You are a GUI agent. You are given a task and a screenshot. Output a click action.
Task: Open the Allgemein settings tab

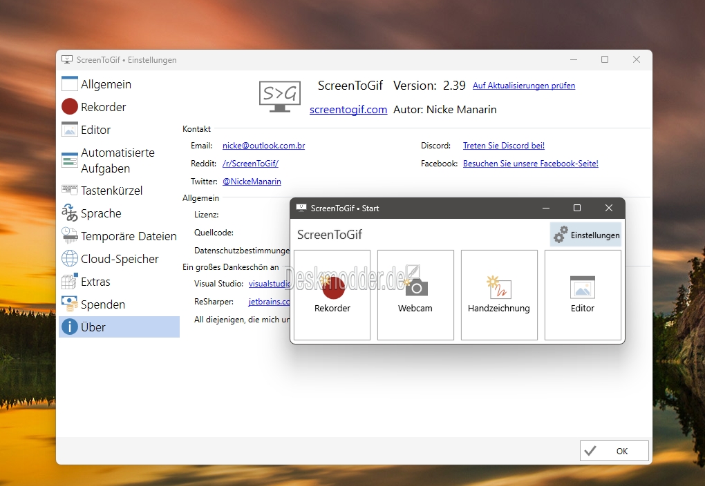click(x=106, y=84)
